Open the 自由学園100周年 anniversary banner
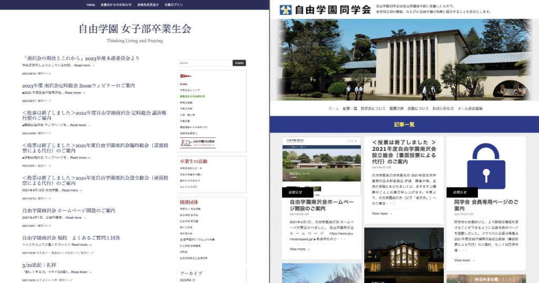Viewport: 539px width, 283px height. [198, 143]
